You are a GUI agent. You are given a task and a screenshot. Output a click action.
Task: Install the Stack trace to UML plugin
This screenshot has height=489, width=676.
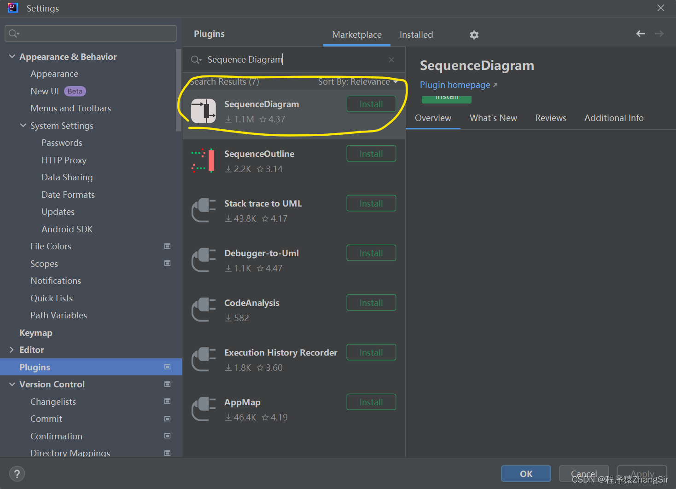tap(371, 203)
